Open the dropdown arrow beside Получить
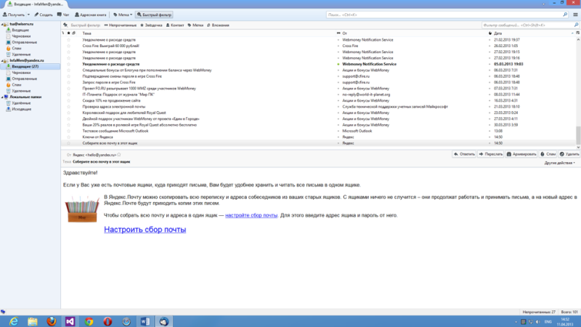 tap(28, 14)
